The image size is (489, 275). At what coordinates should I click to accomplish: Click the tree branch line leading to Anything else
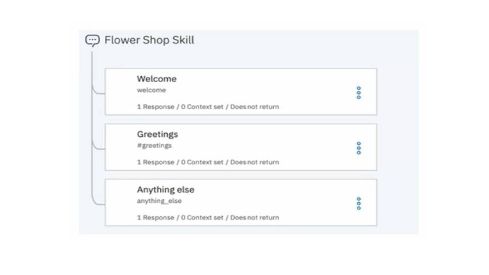(99, 203)
